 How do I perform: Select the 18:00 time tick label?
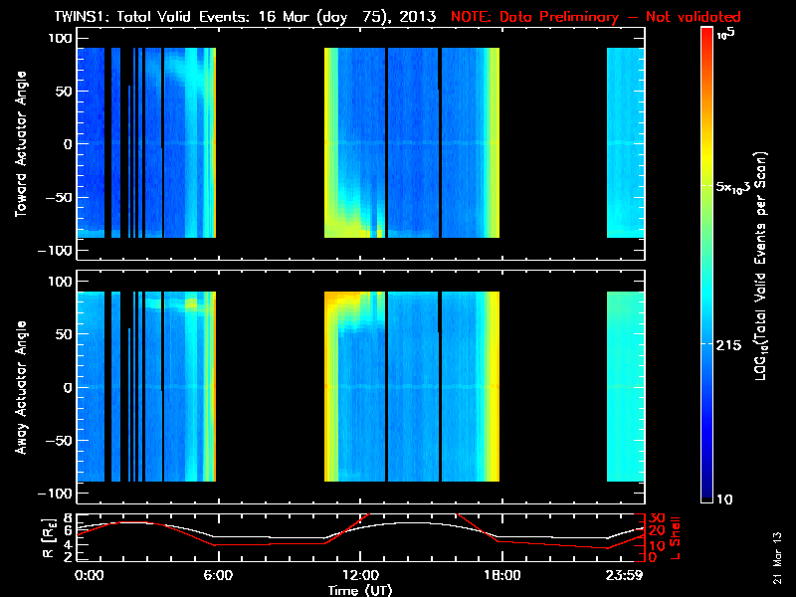coord(500,574)
